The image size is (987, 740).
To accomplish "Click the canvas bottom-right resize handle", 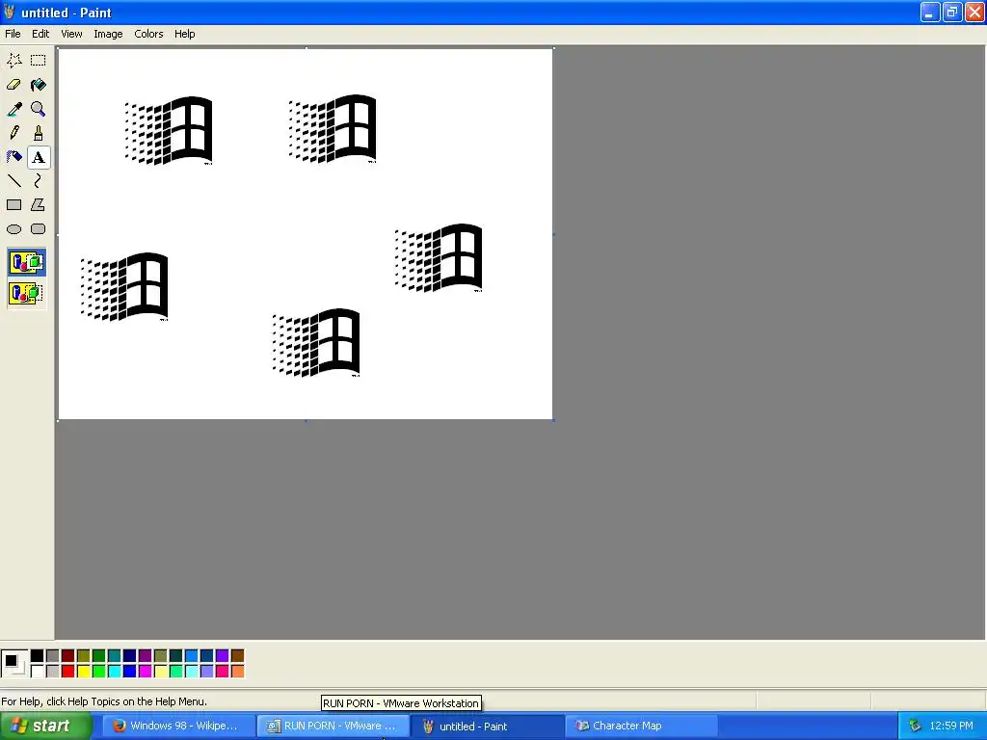I will click(553, 420).
